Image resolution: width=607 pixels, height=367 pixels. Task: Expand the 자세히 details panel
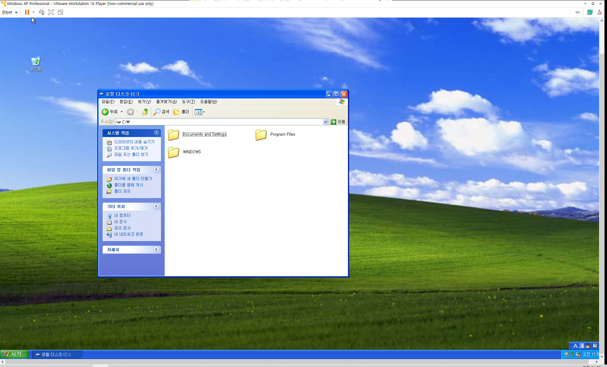tap(156, 249)
